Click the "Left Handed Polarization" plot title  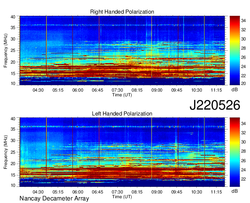point(122,114)
